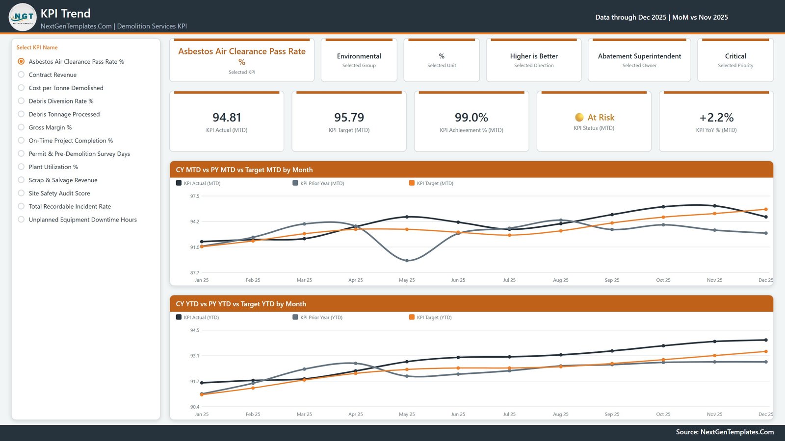Pick Unplanned Equipment Downtime Hours KPI
785x441 pixels.
(x=21, y=220)
